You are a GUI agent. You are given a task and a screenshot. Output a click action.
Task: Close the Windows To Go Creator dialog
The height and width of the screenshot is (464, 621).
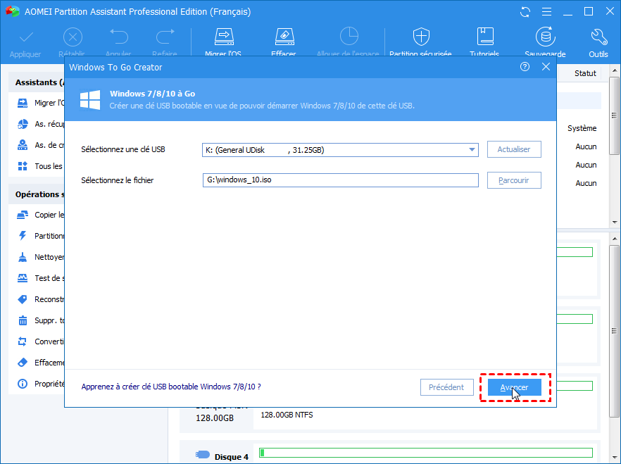[546, 66]
